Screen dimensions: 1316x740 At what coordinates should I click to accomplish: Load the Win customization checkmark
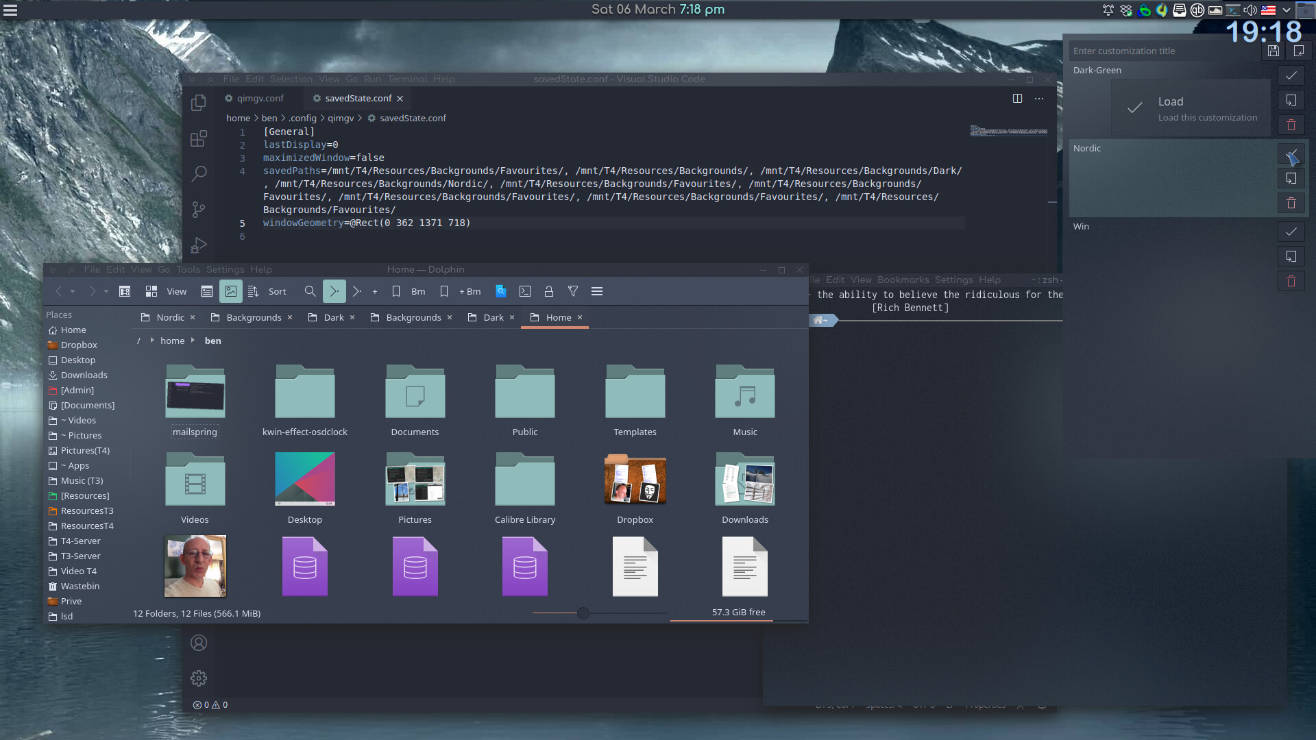(x=1291, y=232)
